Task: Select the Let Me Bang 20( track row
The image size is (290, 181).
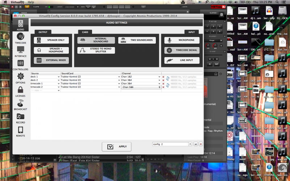Action: pyautogui.click(x=99, y=157)
